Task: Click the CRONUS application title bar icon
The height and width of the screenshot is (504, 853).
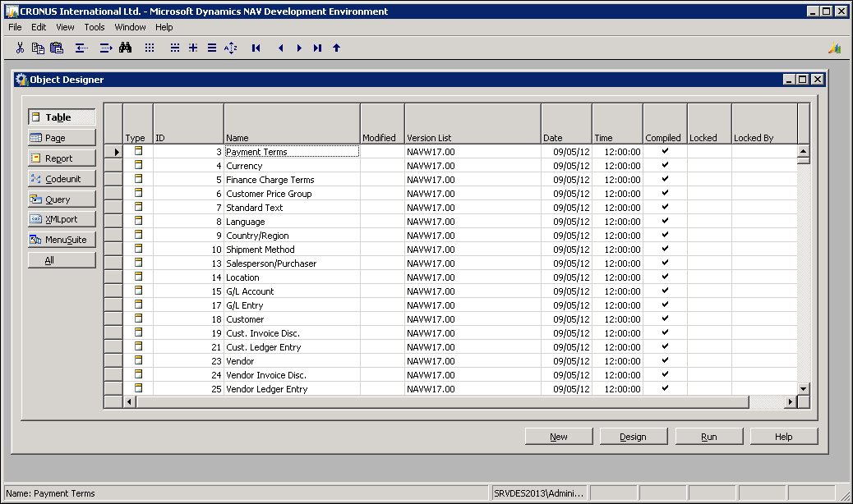Action: point(12,11)
